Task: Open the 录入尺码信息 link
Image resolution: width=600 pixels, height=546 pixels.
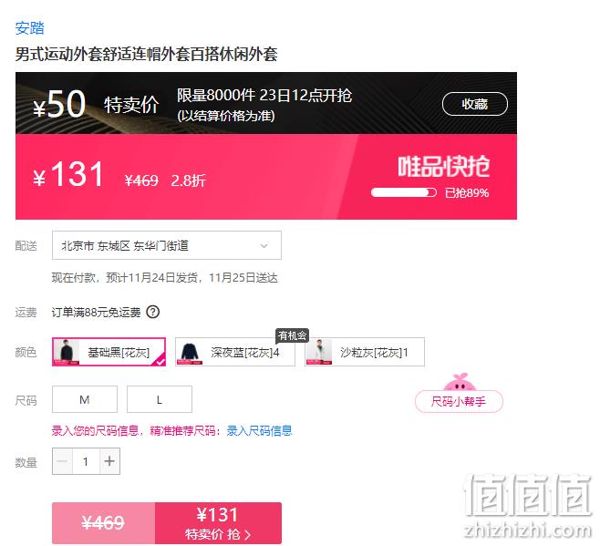Action: pyautogui.click(x=259, y=431)
